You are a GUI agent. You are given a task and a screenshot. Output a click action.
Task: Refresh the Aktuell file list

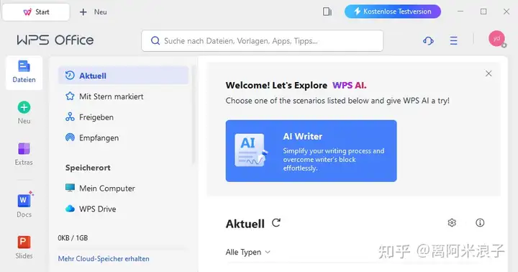(x=276, y=223)
